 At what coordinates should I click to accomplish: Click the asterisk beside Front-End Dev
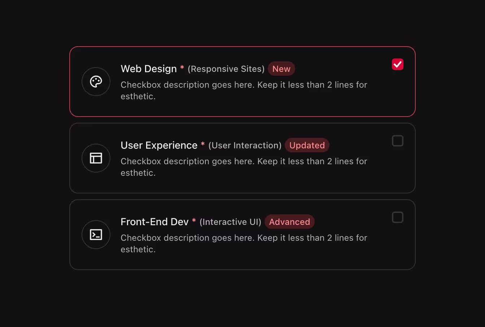click(194, 221)
